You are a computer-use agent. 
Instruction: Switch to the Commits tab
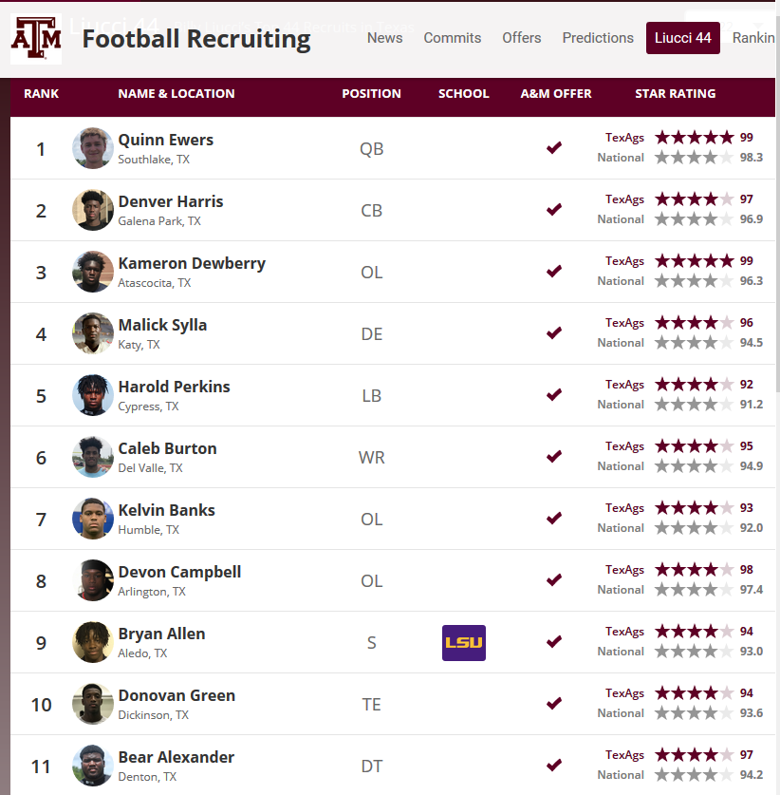452,38
